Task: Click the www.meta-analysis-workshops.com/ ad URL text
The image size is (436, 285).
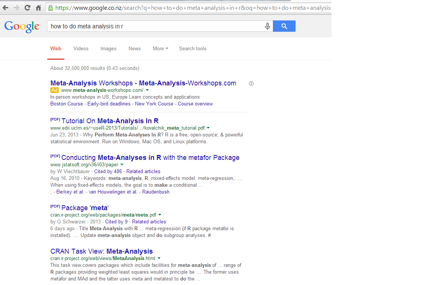Action: 102,90
